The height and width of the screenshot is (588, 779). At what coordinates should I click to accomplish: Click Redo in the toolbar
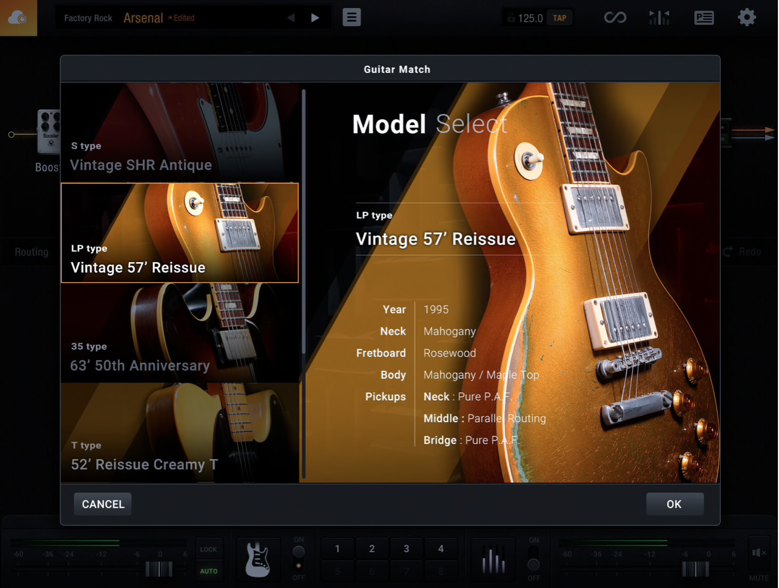tap(745, 251)
